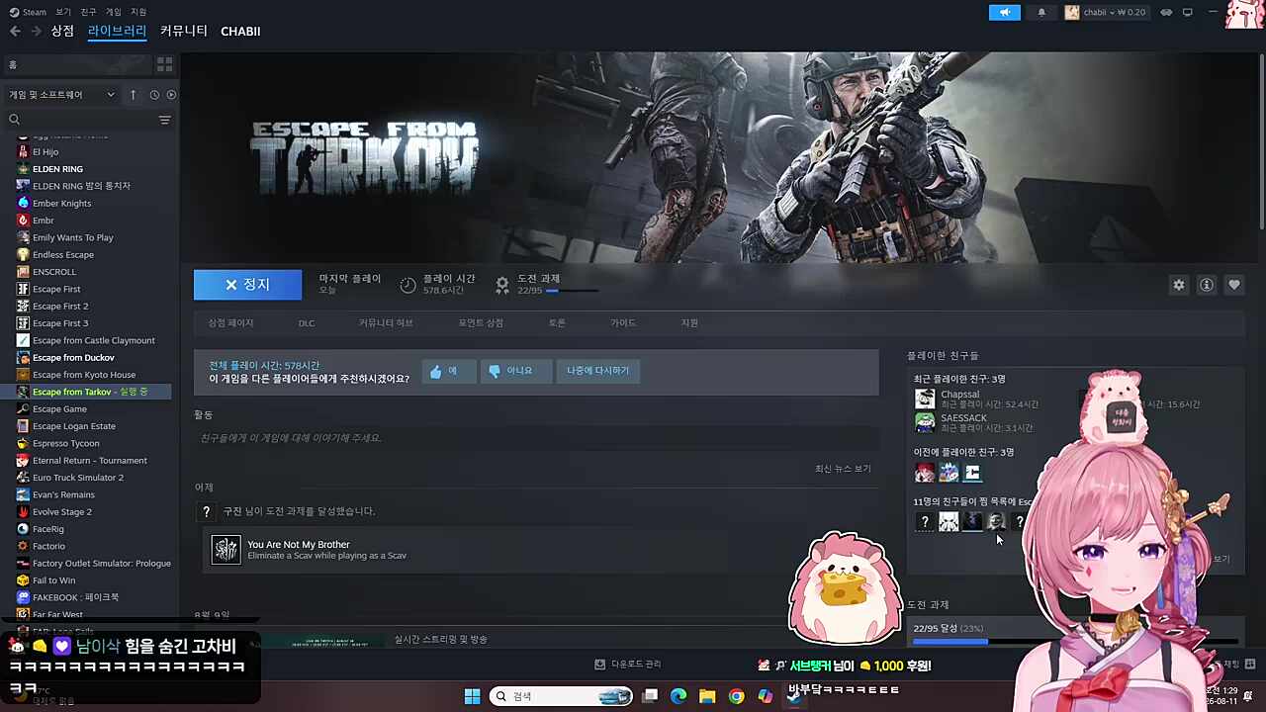The height and width of the screenshot is (712, 1266).
Task: Select Escape from Tarkov in the library
Action: click(89, 392)
